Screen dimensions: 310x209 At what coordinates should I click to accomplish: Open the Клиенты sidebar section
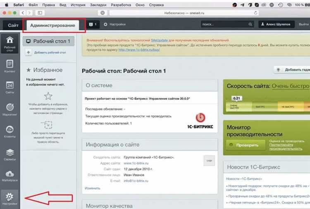click(x=10, y=131)
